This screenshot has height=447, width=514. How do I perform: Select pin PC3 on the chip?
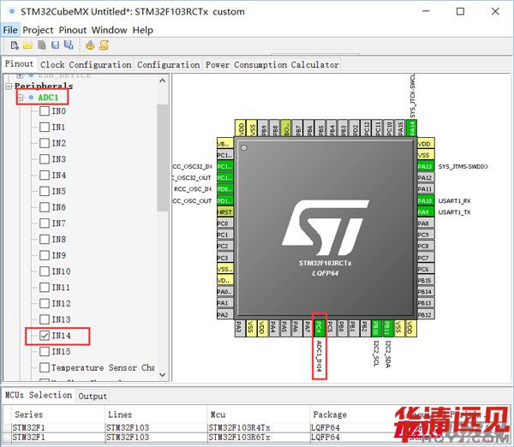[x=224, y=258]
